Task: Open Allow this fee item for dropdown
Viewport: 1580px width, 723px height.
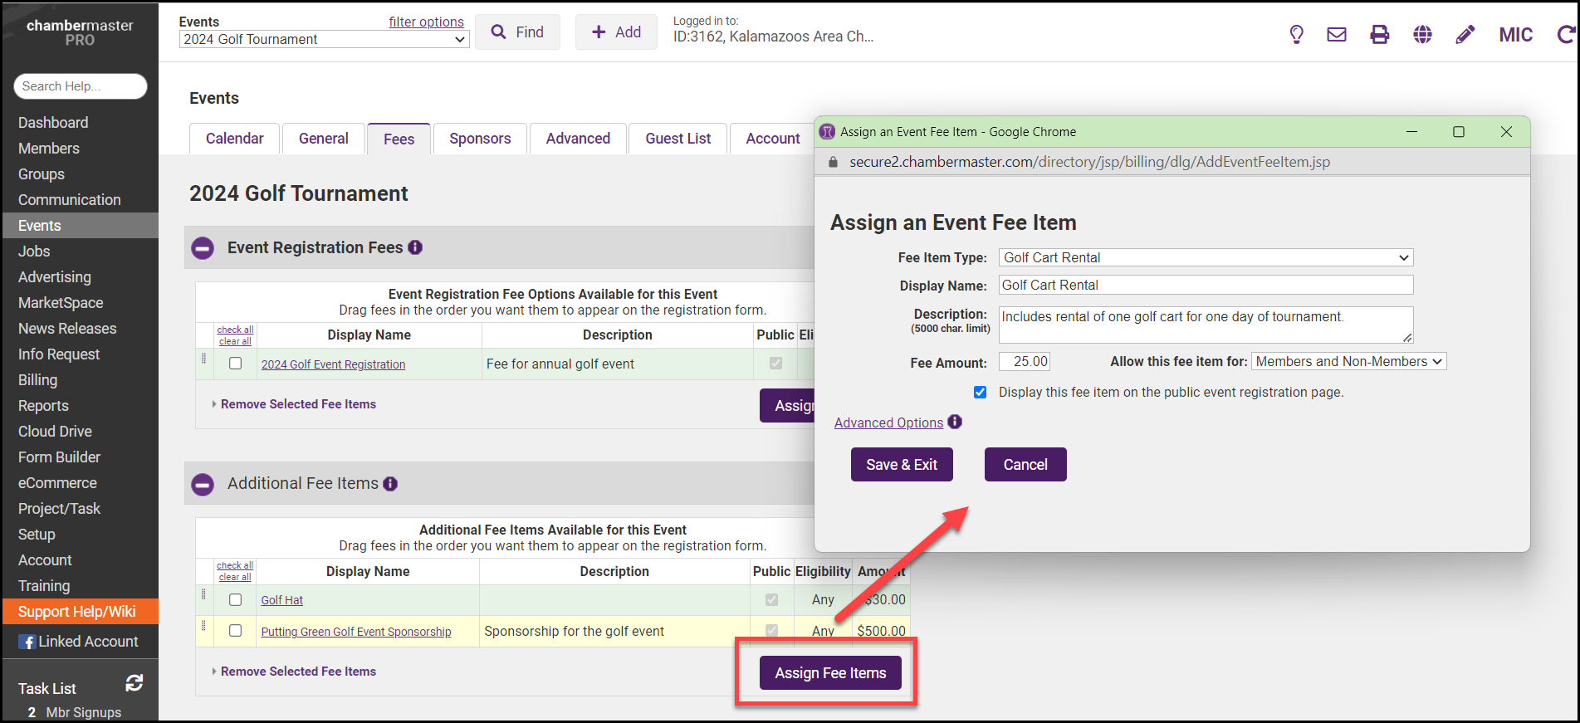Action: tap(1348, 361)
